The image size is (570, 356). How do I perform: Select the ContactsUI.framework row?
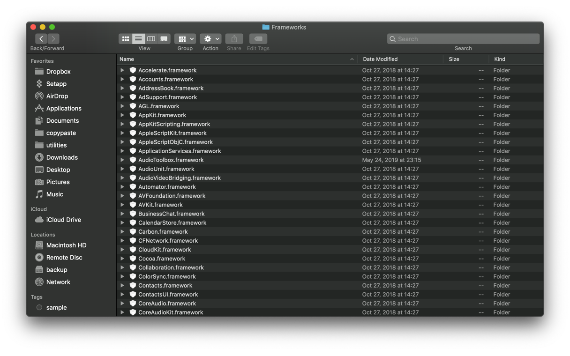click(x=330, y=295)
